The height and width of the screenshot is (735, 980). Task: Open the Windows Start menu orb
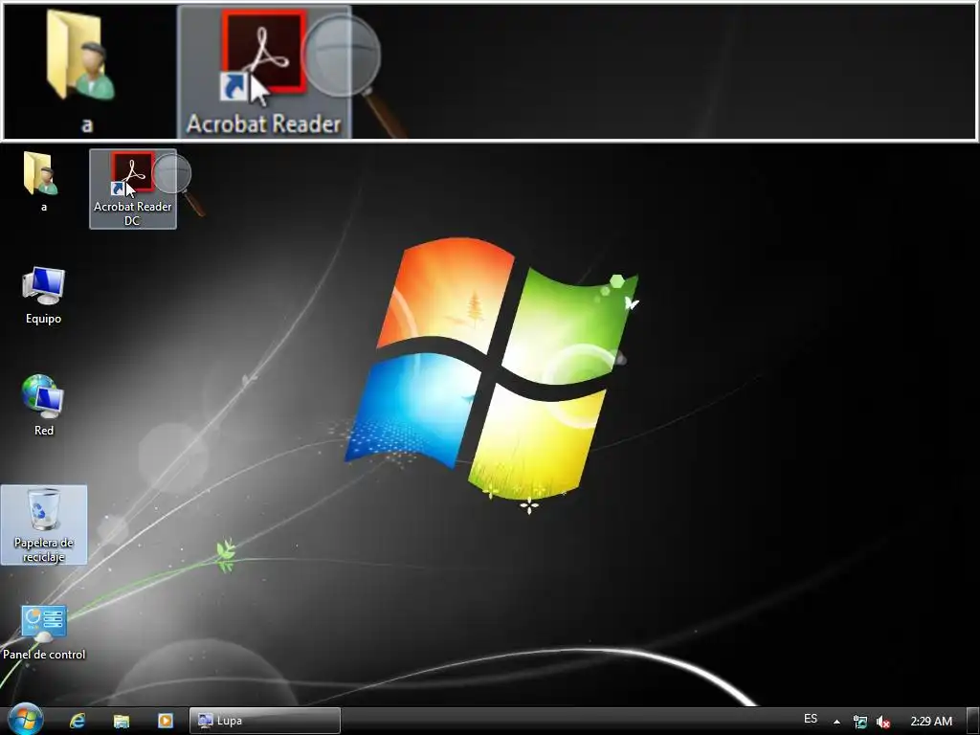[x=26, y=720]
